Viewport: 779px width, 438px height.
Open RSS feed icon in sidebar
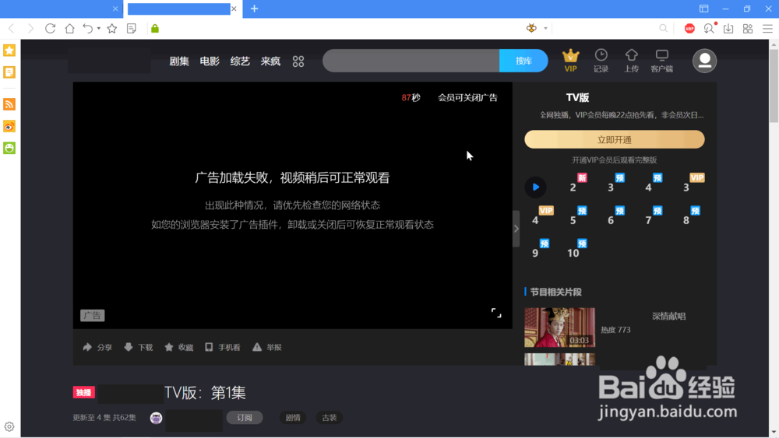(x=9, y=104)
